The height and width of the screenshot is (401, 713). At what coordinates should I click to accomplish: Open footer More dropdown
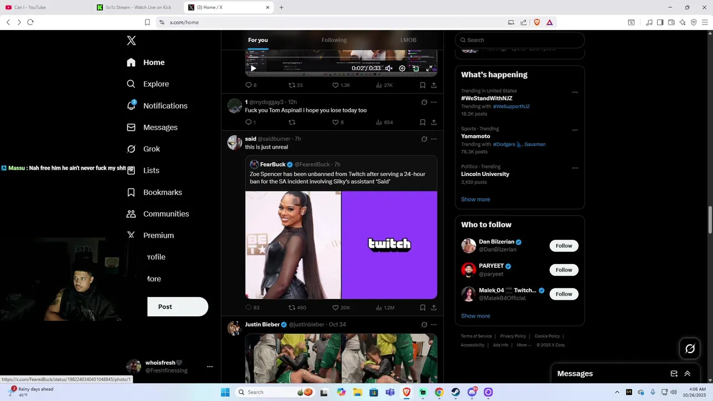[x=524, y=345]
